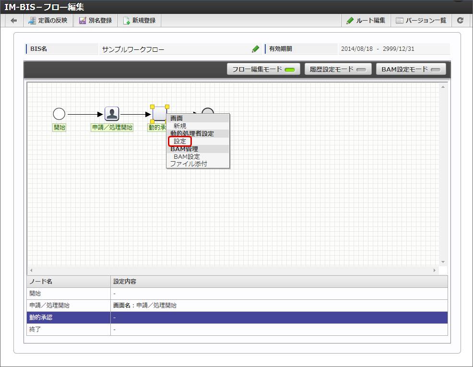Select the 開始 start circle node
The width and height of the screenshot is (473, 367).
tap(59, 114)
